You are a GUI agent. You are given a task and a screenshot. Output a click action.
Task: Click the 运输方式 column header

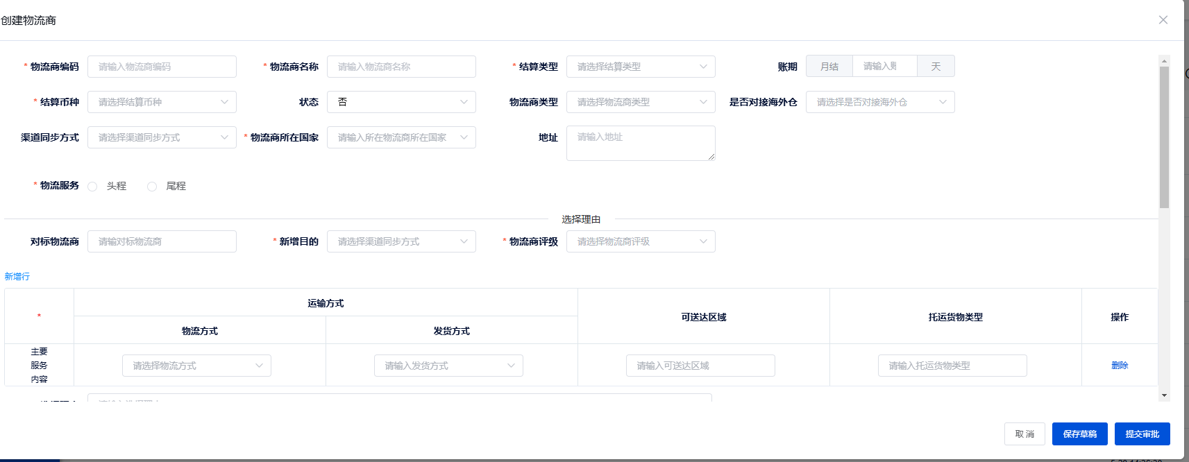coord(326,303)
